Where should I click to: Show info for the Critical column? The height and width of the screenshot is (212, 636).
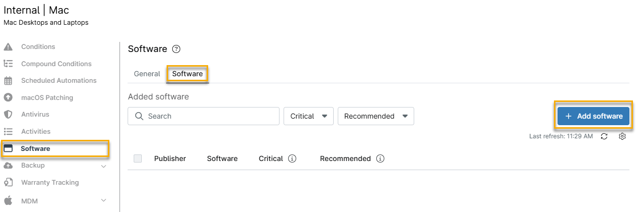(292, 158)
